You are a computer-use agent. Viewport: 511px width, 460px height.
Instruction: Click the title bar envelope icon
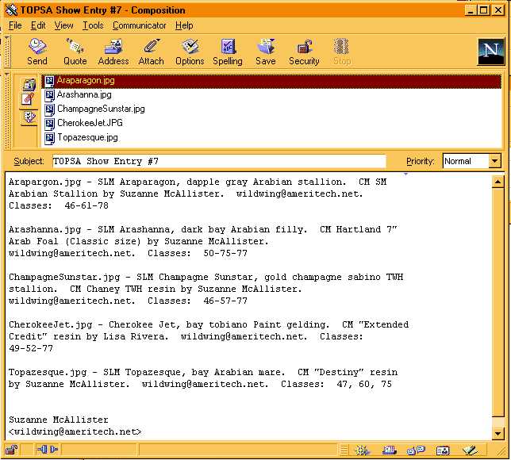pyautogui.click(x=12, y=10)
